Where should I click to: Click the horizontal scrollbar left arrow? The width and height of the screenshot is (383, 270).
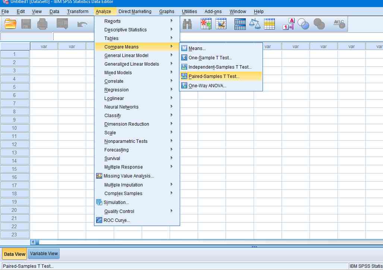(x=33, y=242)
